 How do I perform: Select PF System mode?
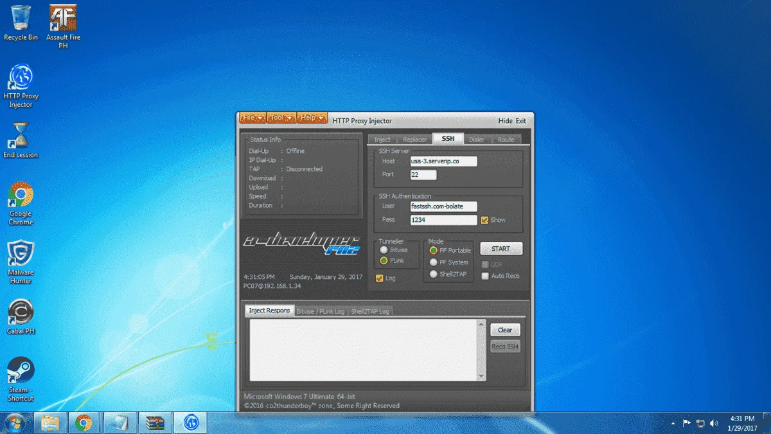point(434,262)
